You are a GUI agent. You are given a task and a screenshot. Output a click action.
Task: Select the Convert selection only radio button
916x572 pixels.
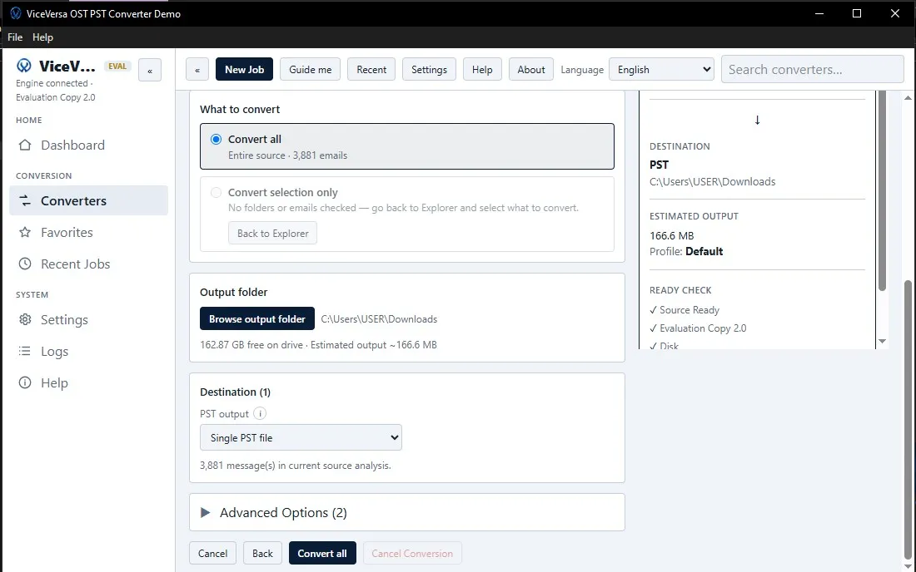click(x=217, y=192)
